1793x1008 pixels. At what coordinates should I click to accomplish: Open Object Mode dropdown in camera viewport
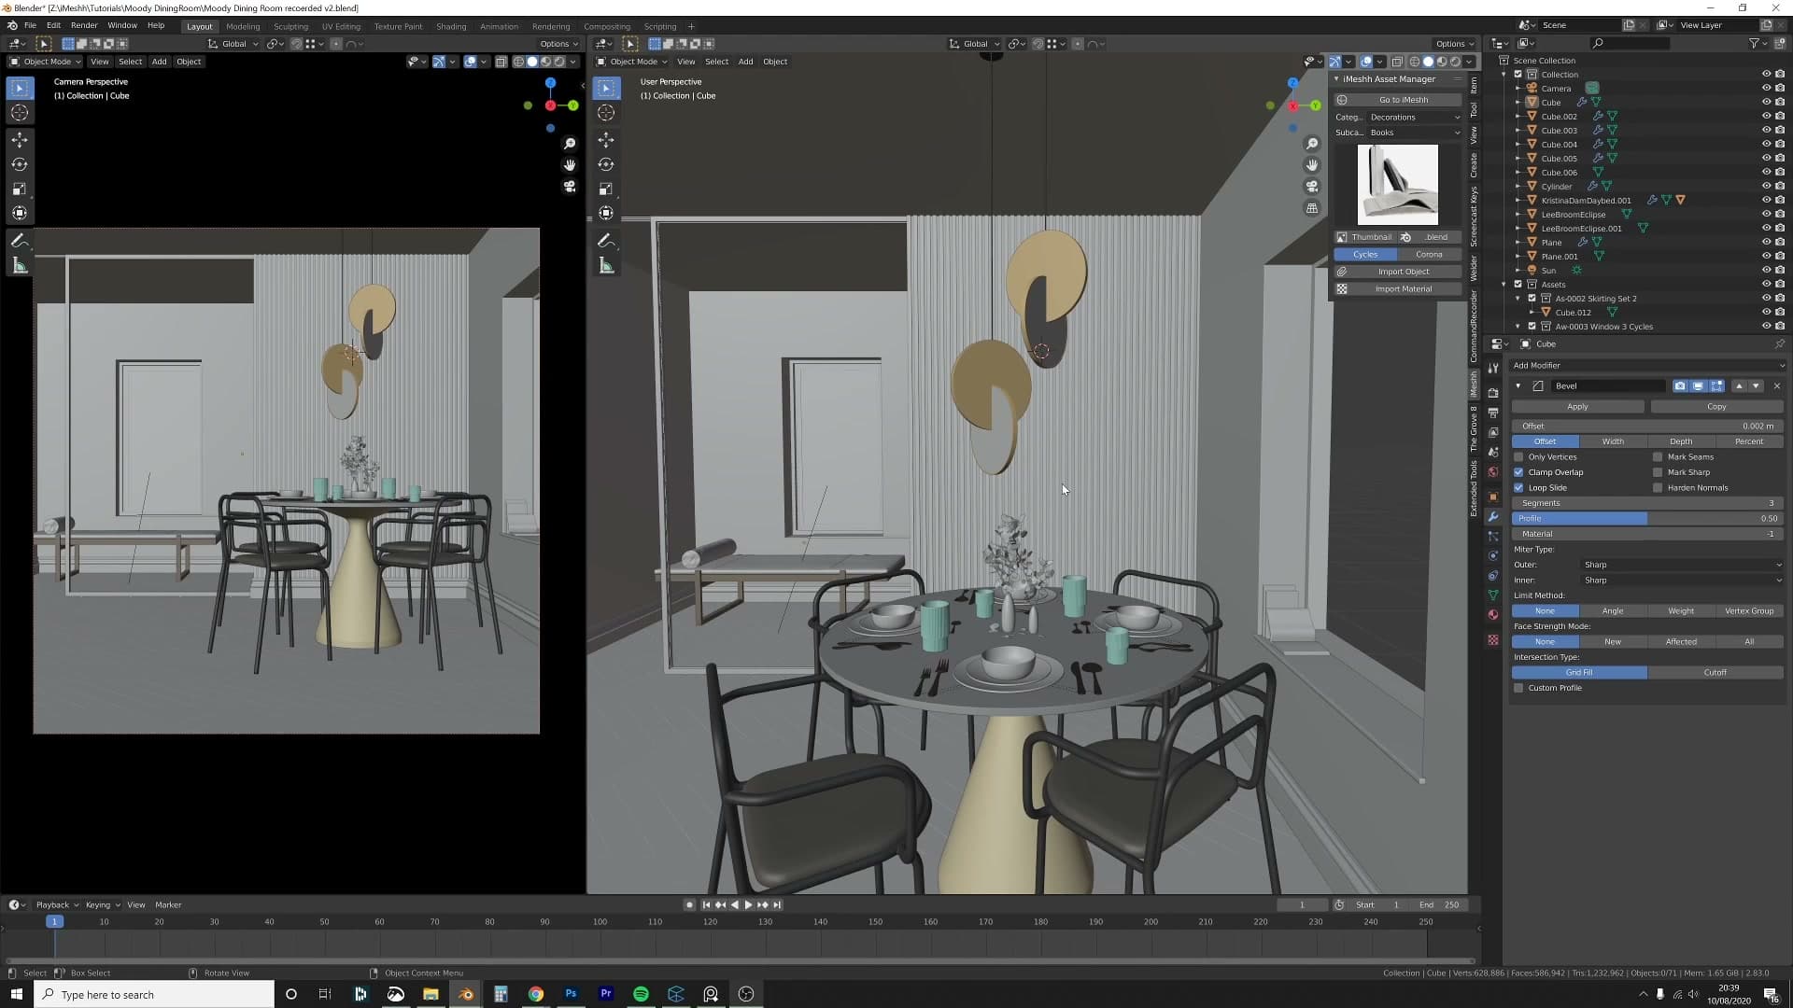[45, 62]
